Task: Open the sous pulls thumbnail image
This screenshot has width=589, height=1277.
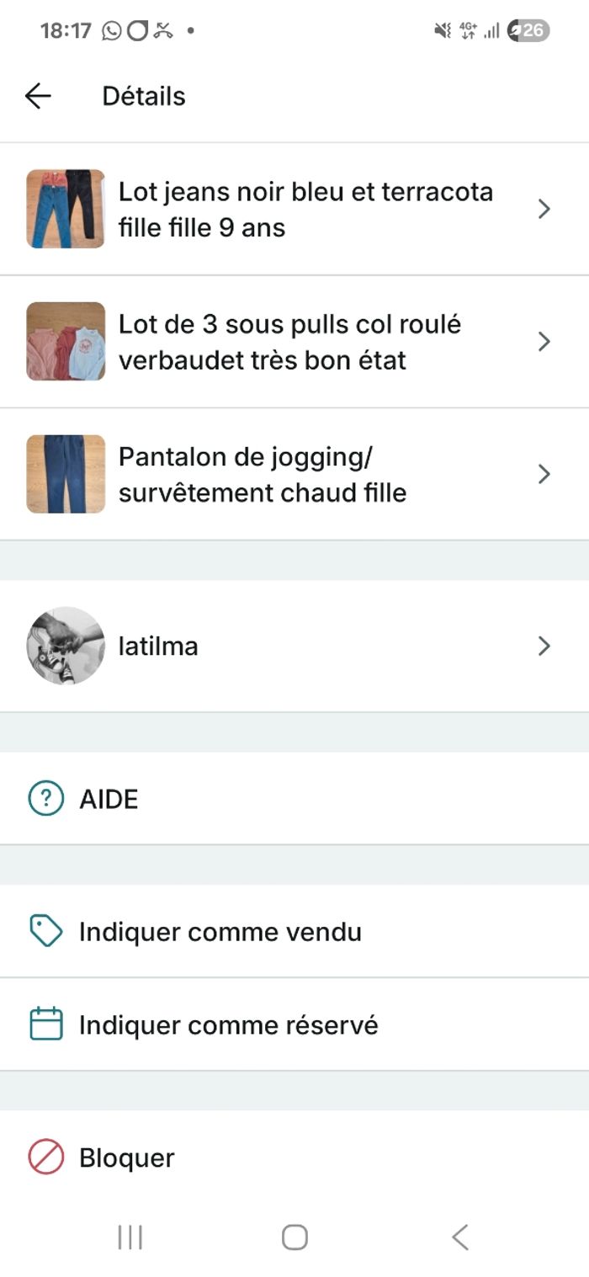Action: 66,342
